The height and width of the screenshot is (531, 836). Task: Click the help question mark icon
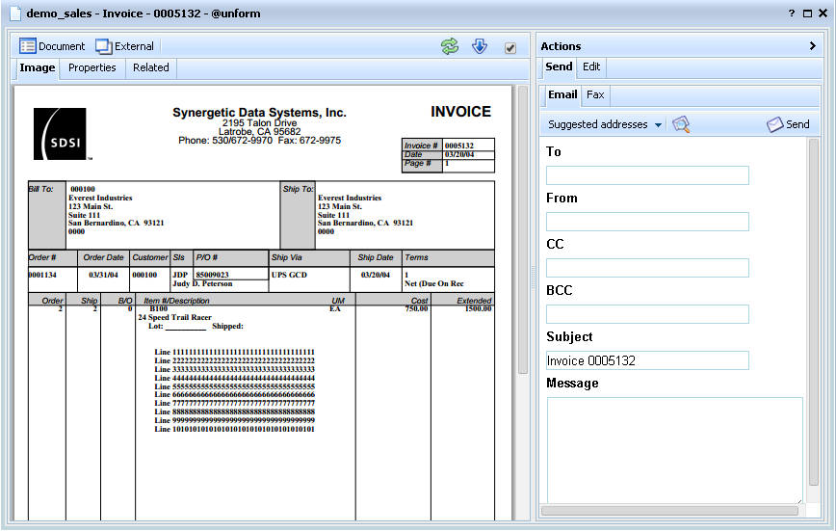coord(791,13)
